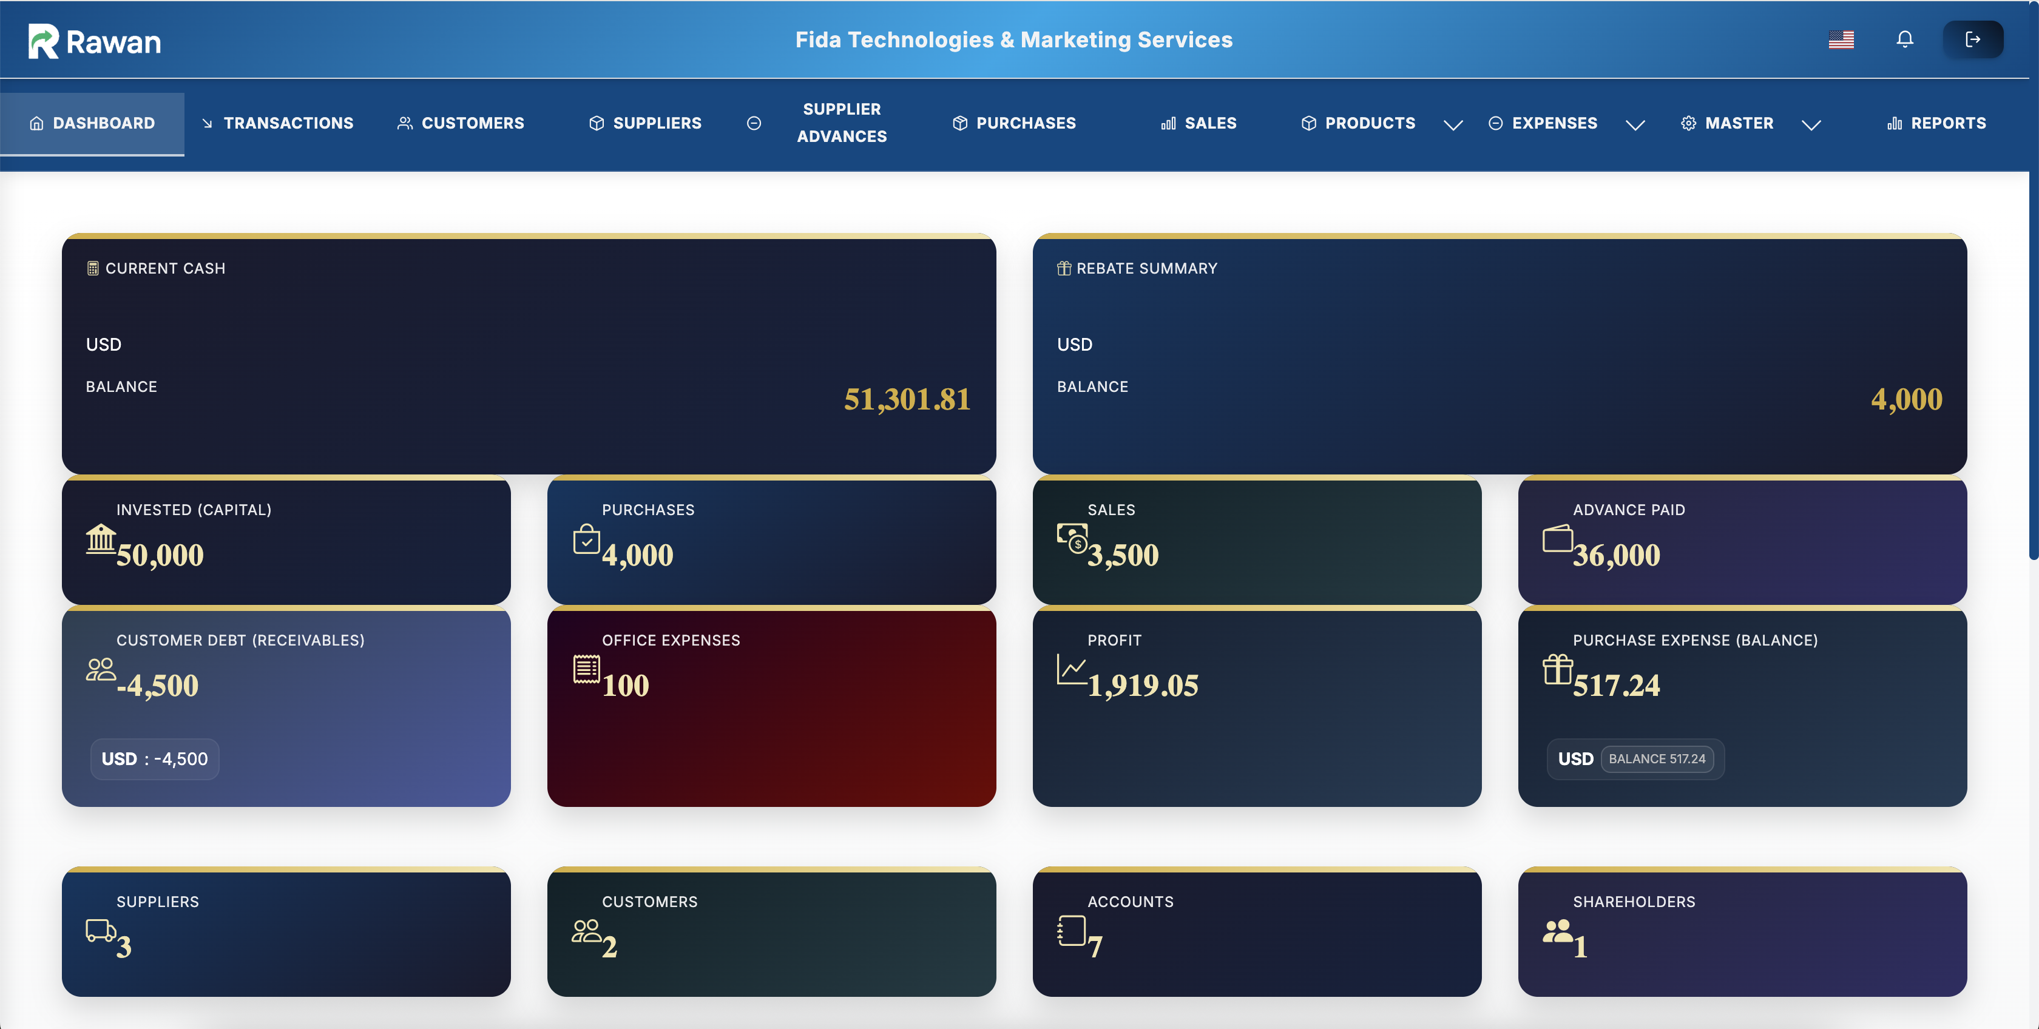Image resolution: width=2039 pixels, height=1029 pixels.
Task: Open notifications via the bell icon
Action: click(x=1904, y=39)
